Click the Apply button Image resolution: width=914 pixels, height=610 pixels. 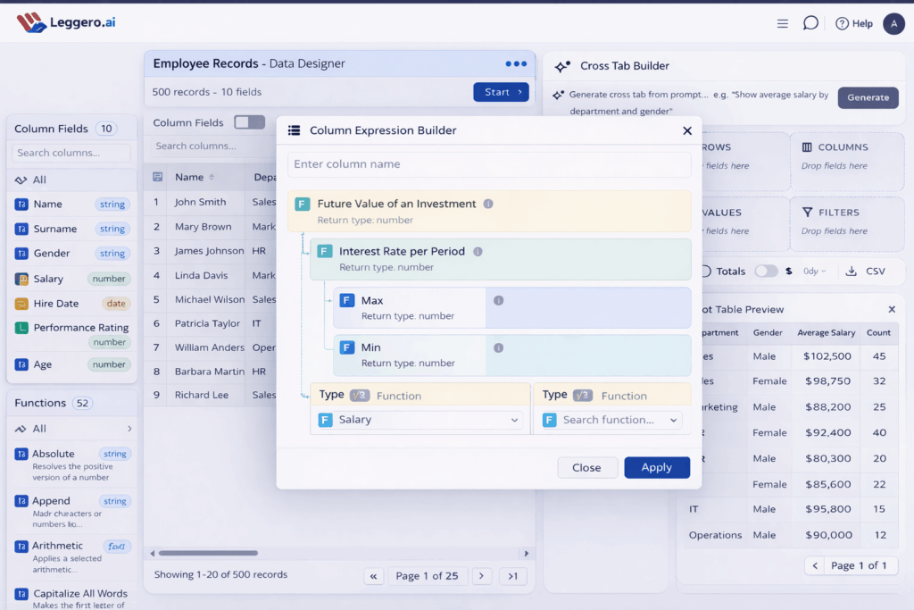point(656,467)
